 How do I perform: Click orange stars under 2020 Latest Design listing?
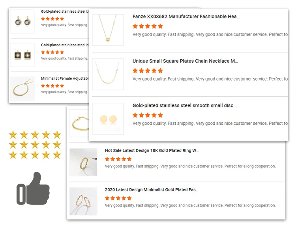(118, 198)
